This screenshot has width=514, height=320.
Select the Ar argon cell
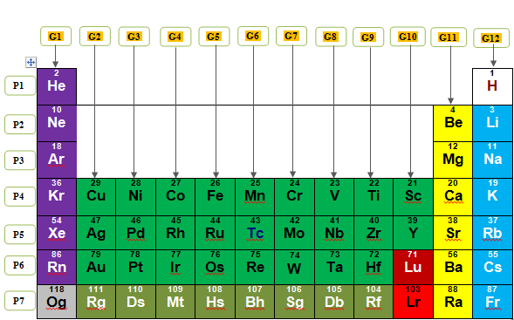57,160
